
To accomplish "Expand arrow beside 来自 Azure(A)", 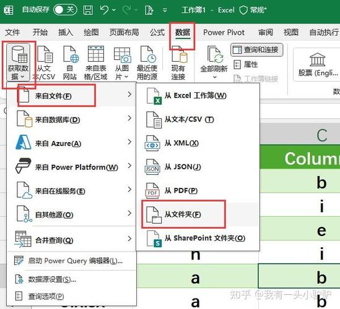I will 129,142.
